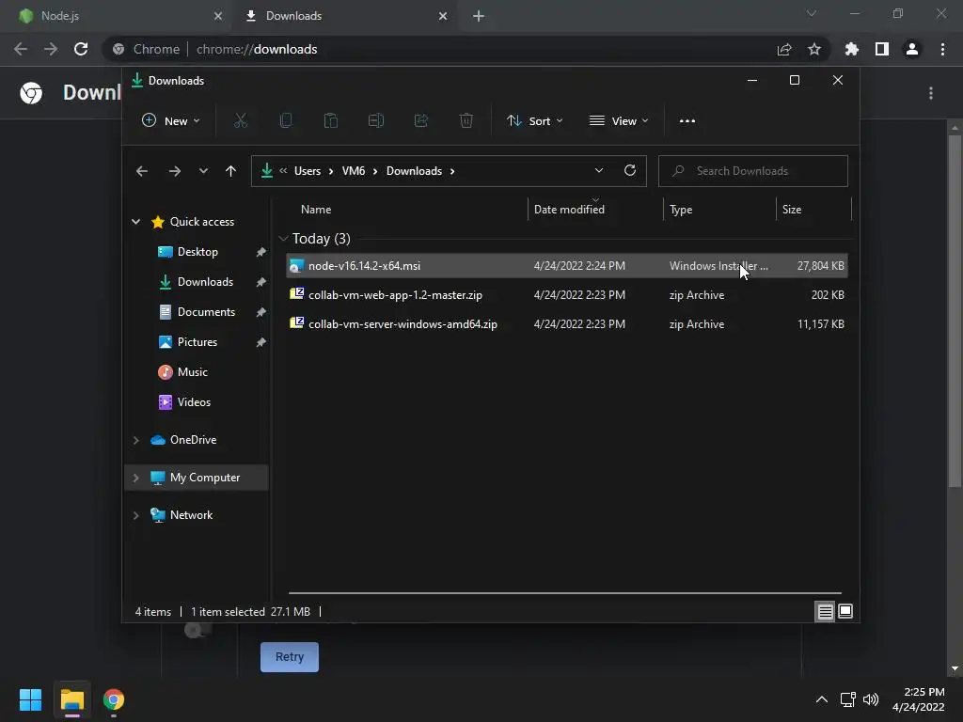The width and height of the screenshot is (963, 722).
Task: Expand the My Computer tree node
Action: [135, 478]
